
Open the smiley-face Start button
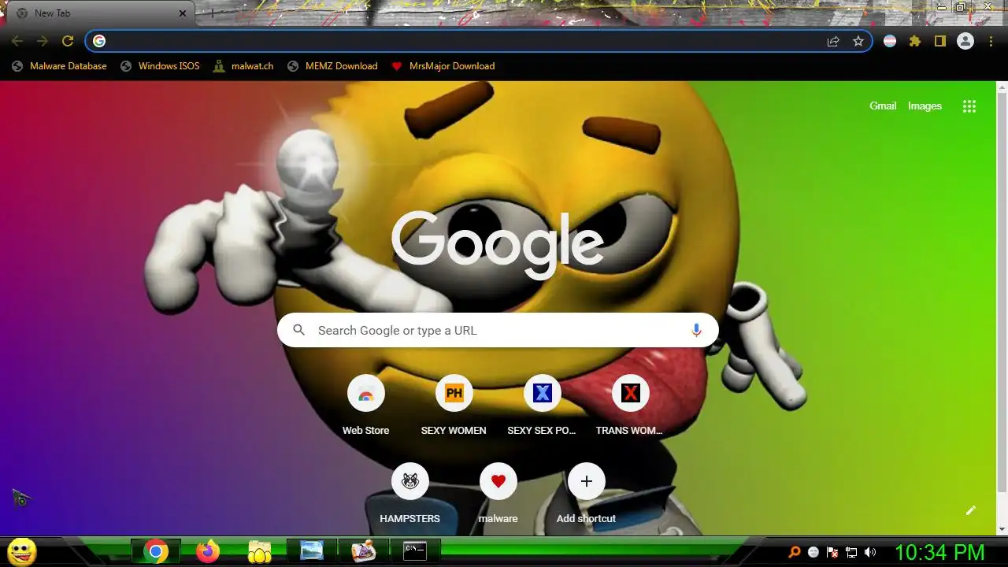point(21,551)
